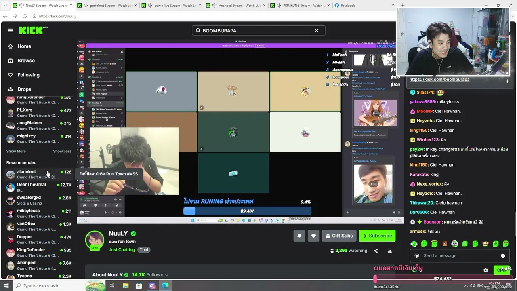Viewport: 517px width, 291px height.
Task: Open the emoji picker in chat
Action: tap(503, 256)
